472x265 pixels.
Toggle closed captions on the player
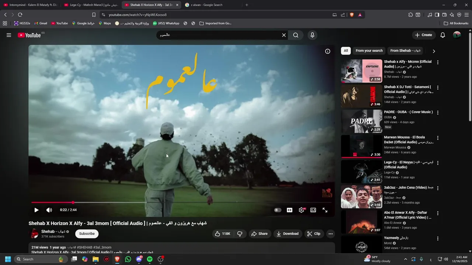[x=289, y=210]
